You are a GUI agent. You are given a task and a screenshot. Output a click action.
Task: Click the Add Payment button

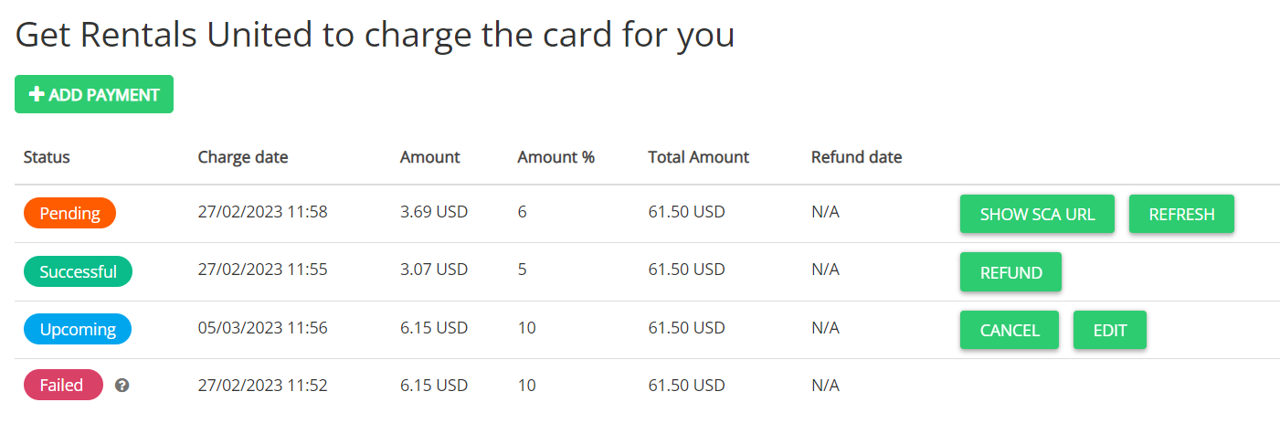click(x=94, y=94)
